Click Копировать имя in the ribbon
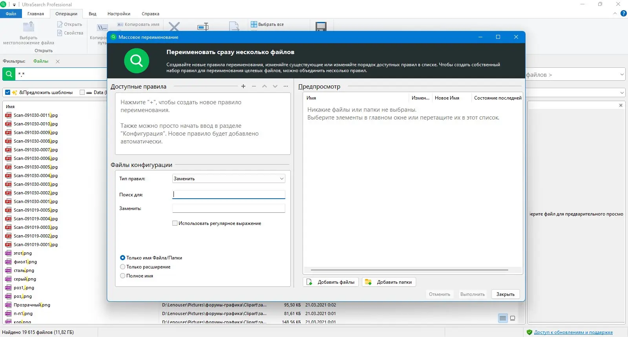The image size is (628, 337). point(139,24)
